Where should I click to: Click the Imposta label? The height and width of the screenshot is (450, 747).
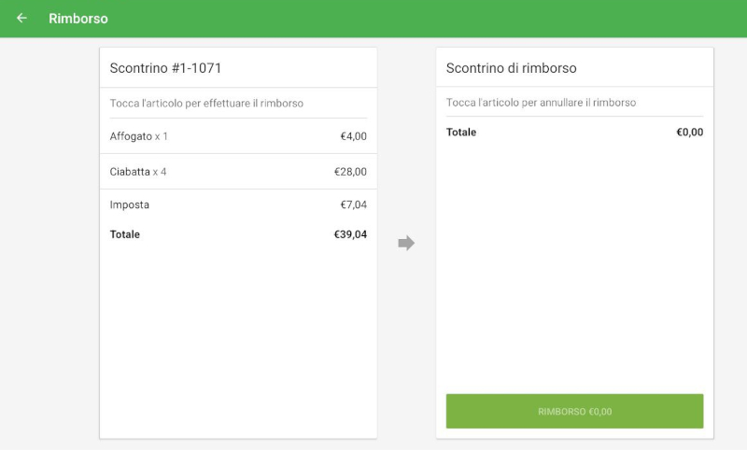129,204
